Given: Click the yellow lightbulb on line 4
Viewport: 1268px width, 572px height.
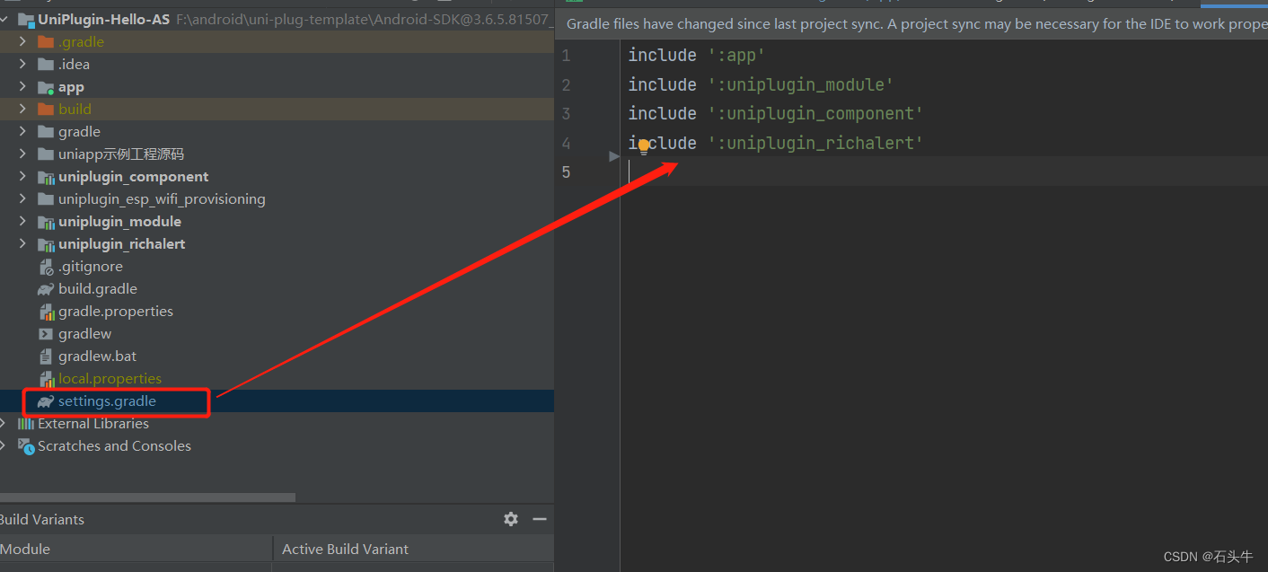Looking at the screenshot, I should 644,145.
